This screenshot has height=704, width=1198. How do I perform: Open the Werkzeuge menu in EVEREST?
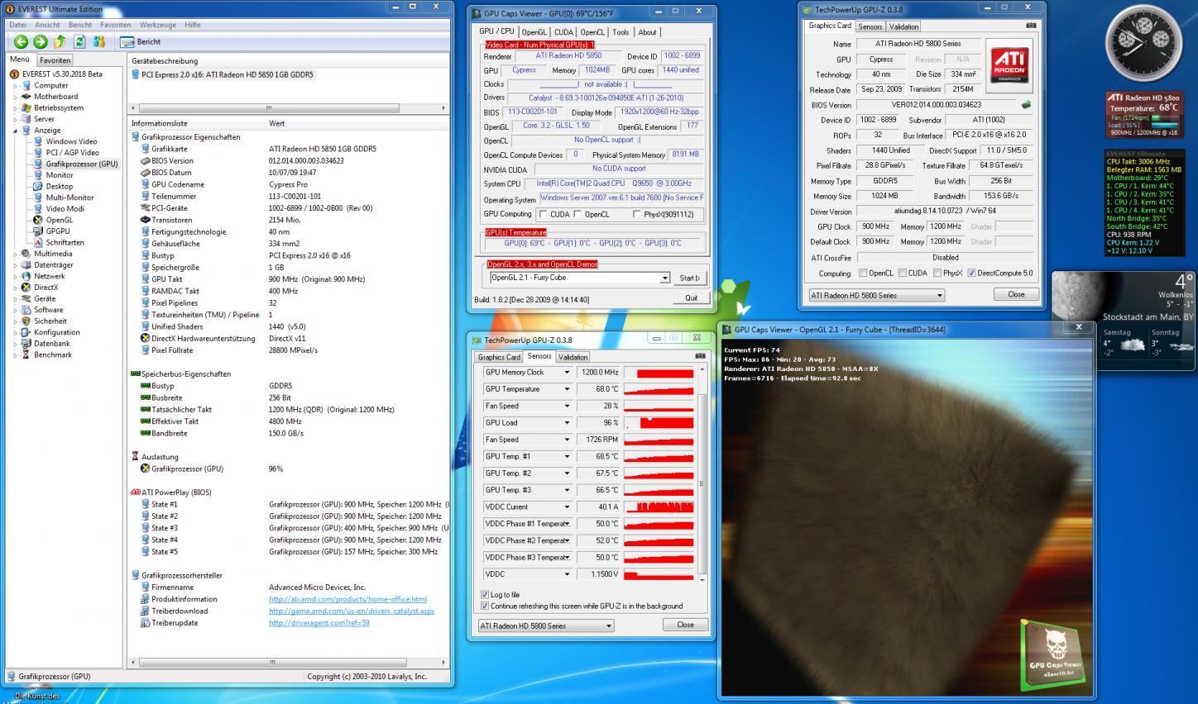157,25
